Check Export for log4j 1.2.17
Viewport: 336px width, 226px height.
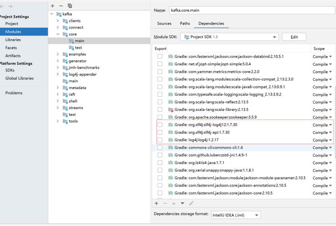pos(160,140)
